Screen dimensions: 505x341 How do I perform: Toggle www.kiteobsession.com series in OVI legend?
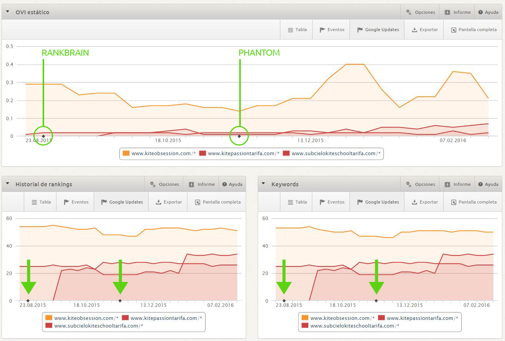[x=164, y=153]
